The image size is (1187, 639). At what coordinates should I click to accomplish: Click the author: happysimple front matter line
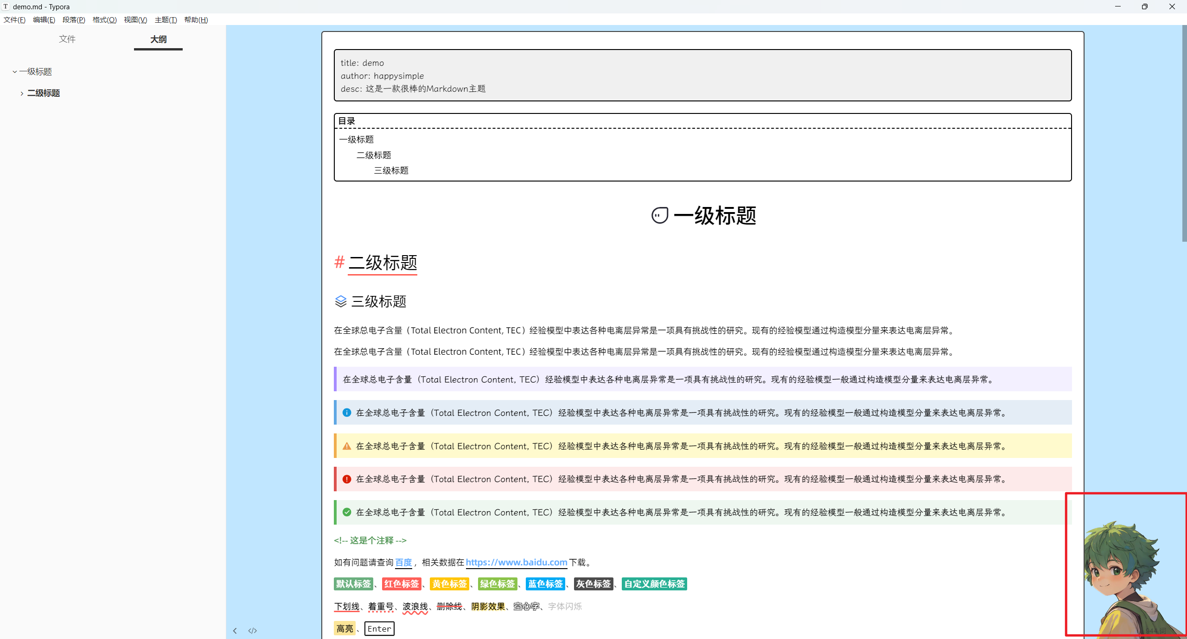pyautogui.click(x=382, y=76)
